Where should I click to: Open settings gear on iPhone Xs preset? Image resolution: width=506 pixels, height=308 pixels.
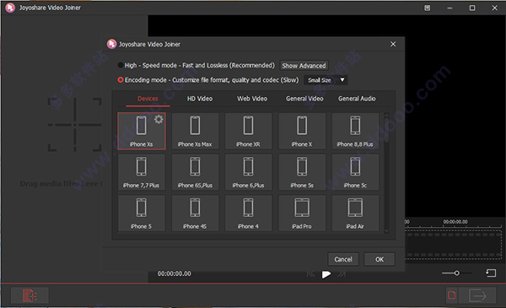(159, 120)
